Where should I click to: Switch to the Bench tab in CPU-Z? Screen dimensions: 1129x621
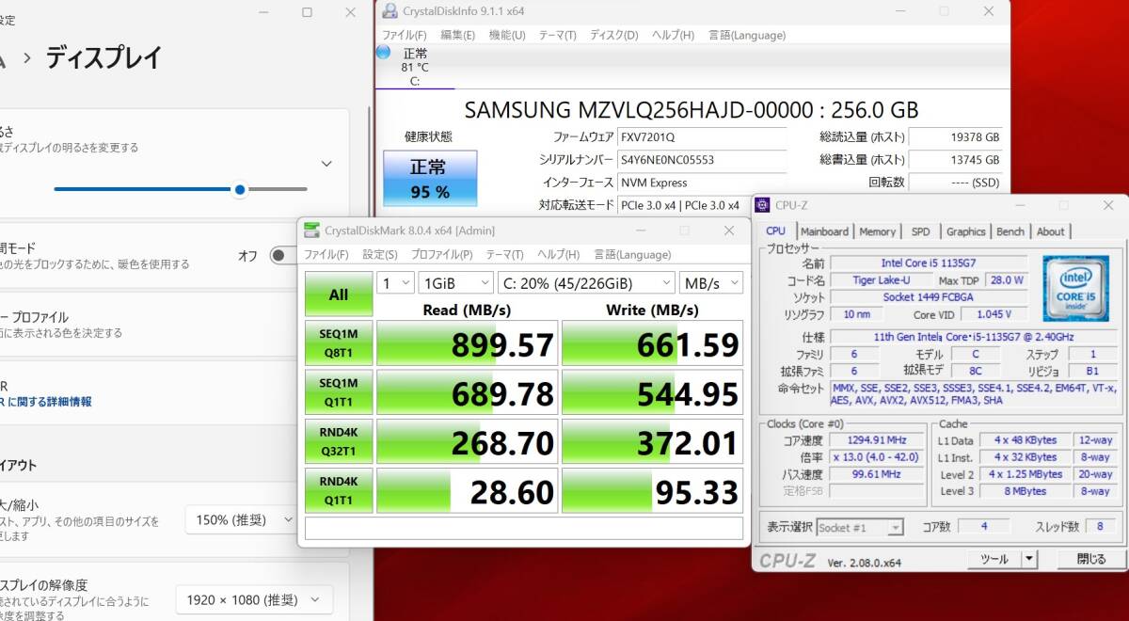(x=1010, y=231)
